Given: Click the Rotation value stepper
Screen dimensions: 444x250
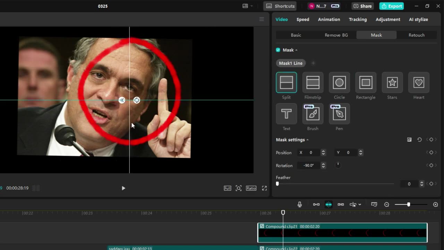Looking at the screenshot, I should point(323,166).
